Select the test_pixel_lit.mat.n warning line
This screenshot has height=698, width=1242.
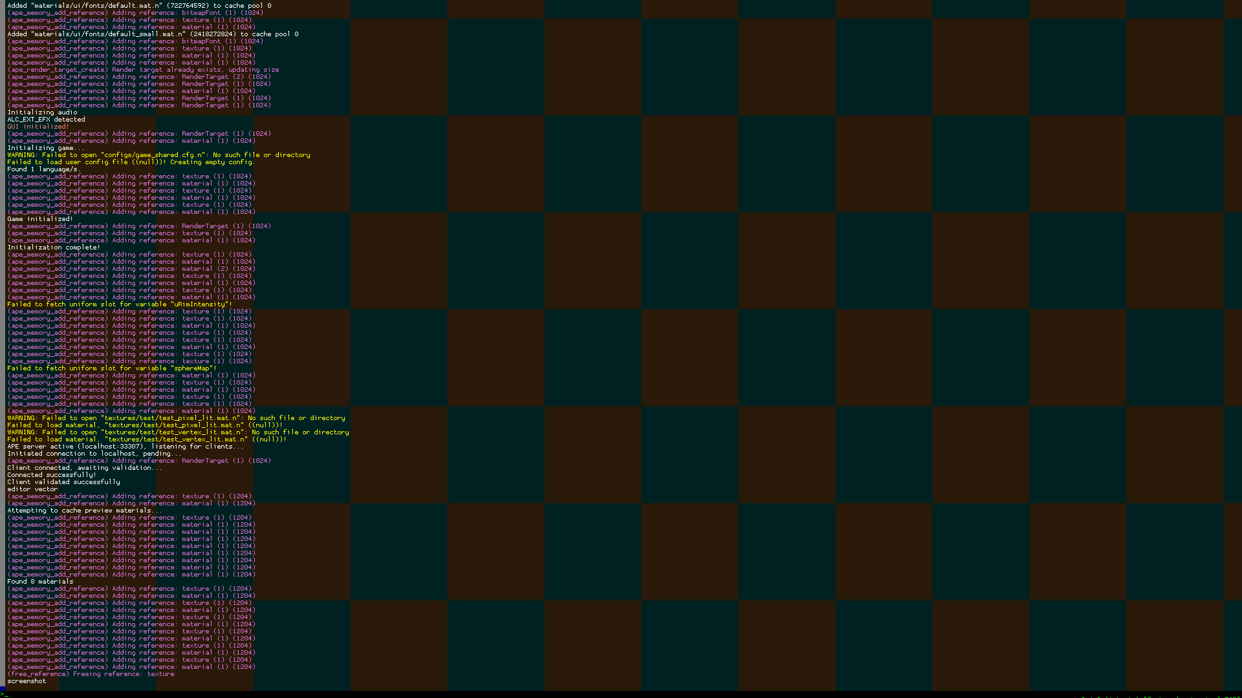point(176,418)
